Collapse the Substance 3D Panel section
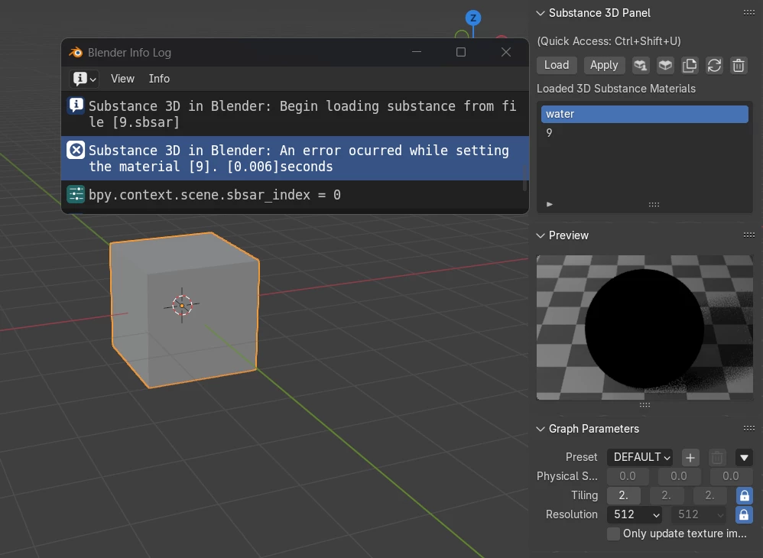 [540, 13]
